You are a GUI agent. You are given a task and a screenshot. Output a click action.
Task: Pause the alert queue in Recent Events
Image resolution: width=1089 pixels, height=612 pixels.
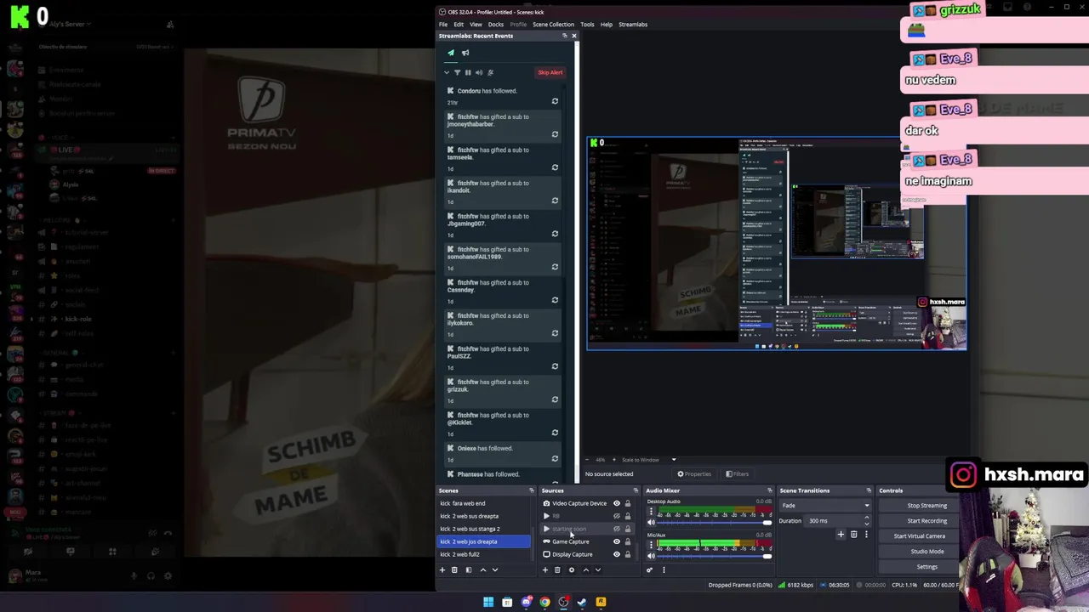(467, 72)
